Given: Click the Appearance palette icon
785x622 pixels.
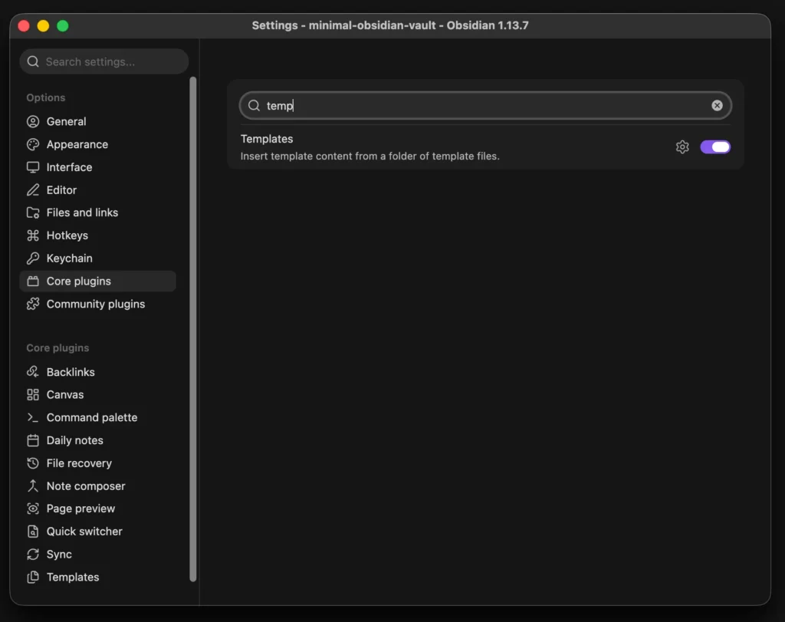Looking at the screenshot, I should tap(33, 144).
